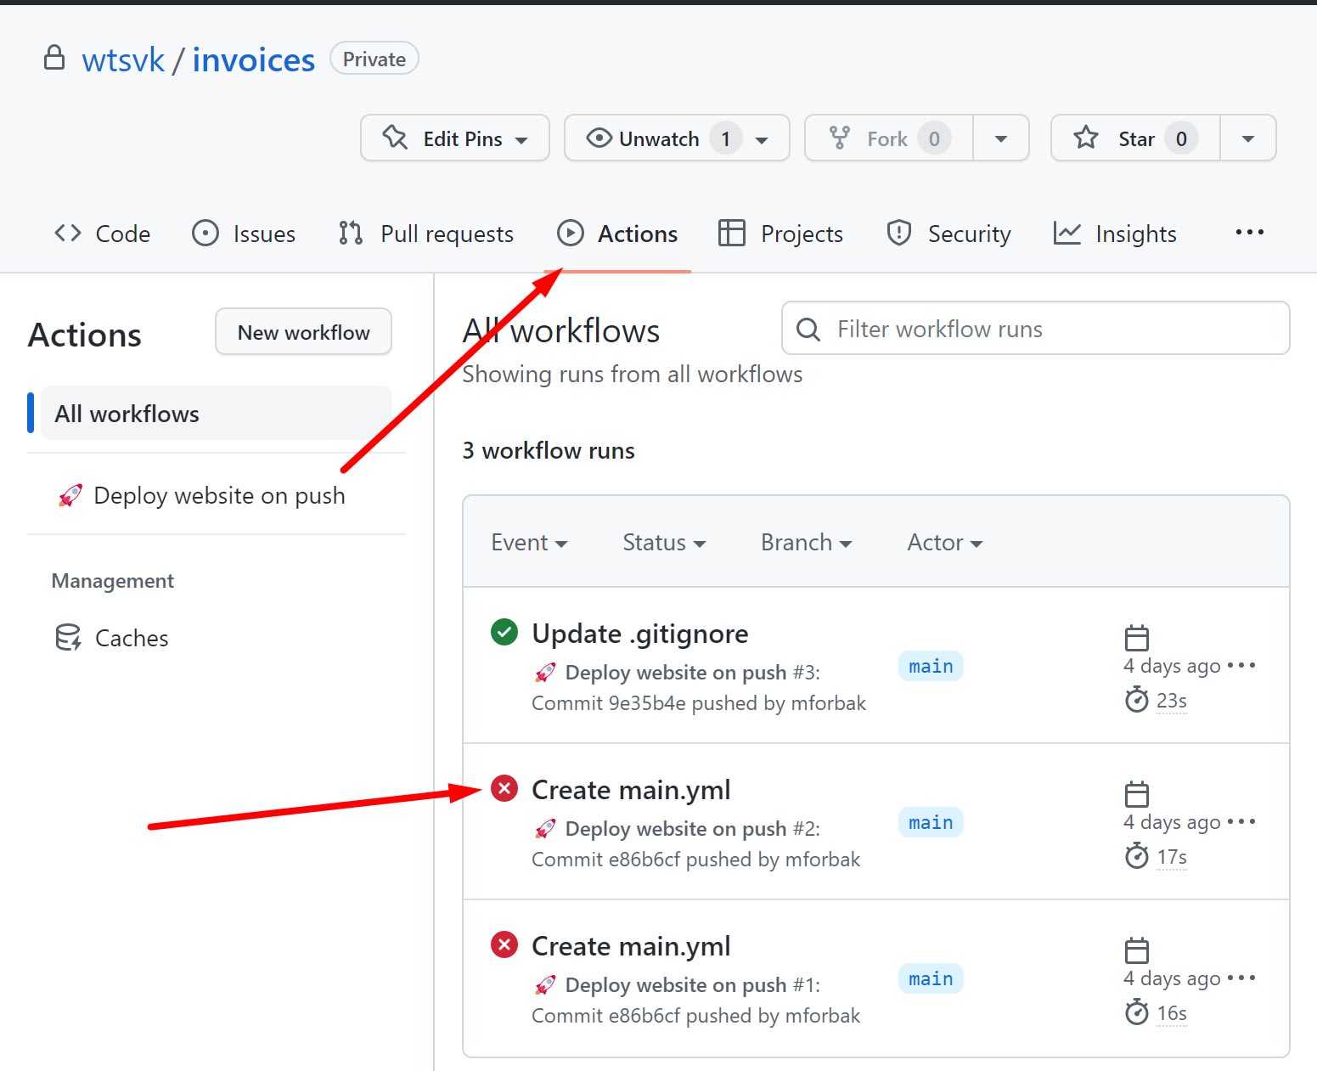Screen dimensions: 1317x1071
Task: Click the New workflow button
Action: (303, 332)
